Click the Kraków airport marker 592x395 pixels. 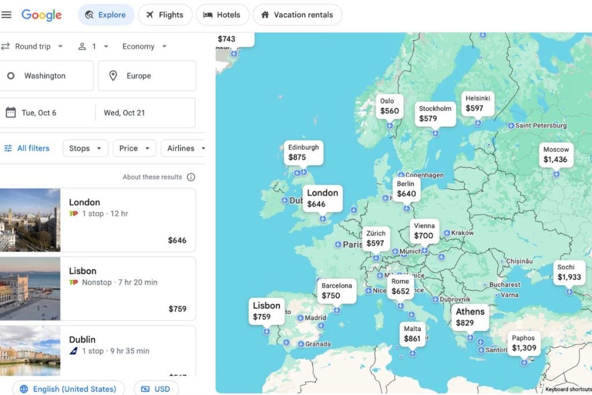(447, 232)
